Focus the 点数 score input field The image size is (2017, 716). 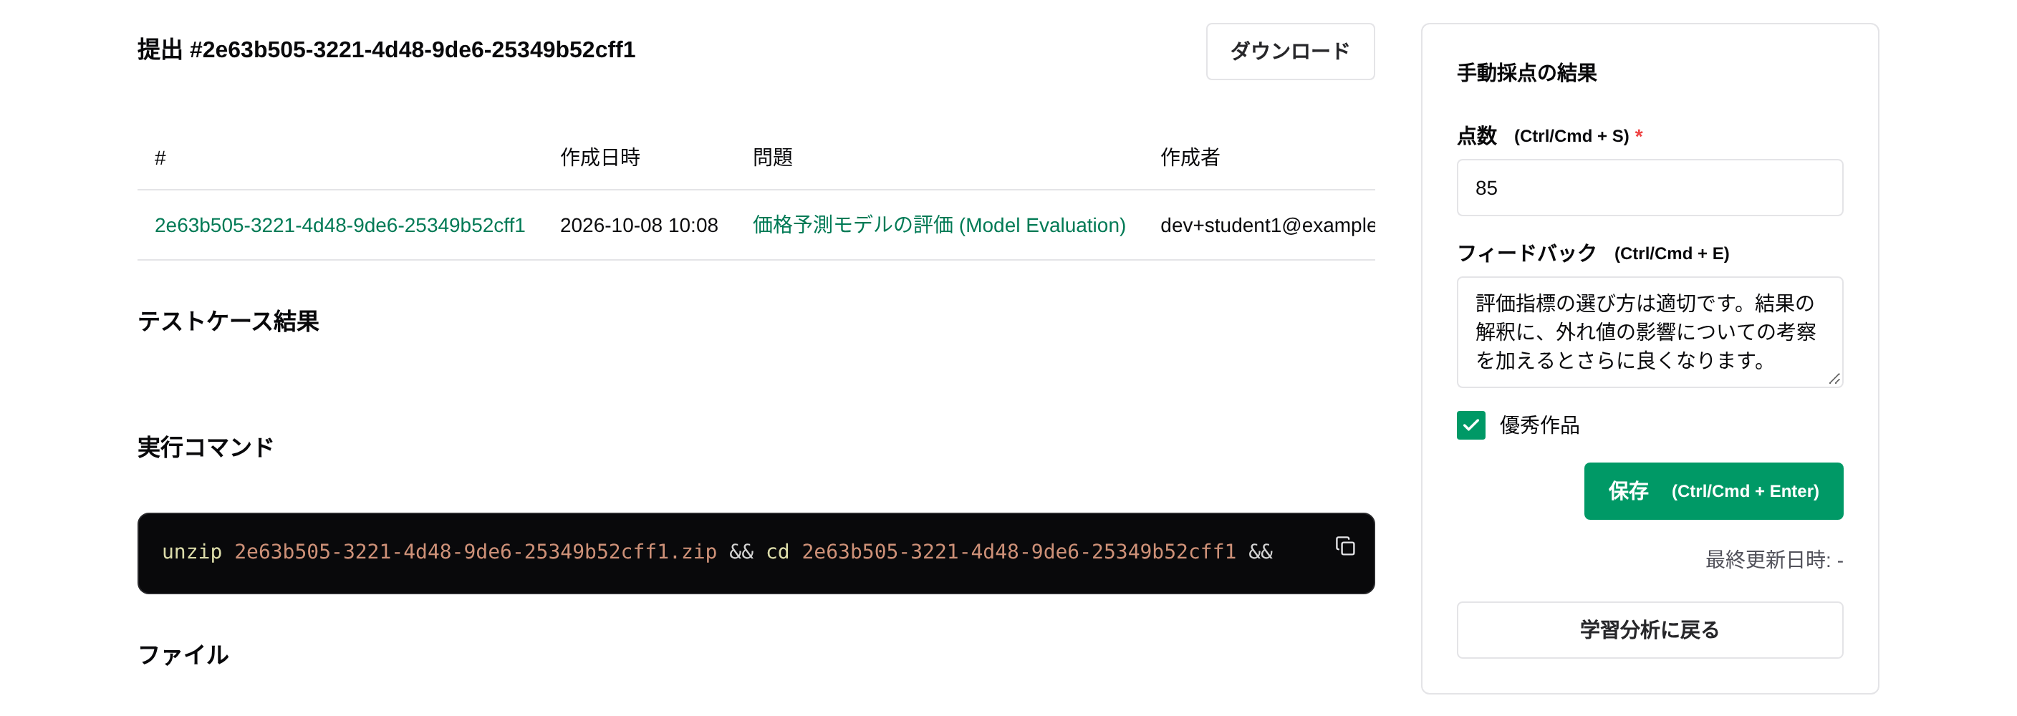coord(1649,188)
